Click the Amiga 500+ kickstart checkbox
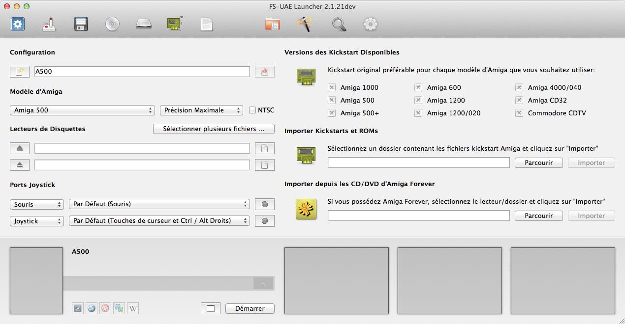 [x=332, y=113]
